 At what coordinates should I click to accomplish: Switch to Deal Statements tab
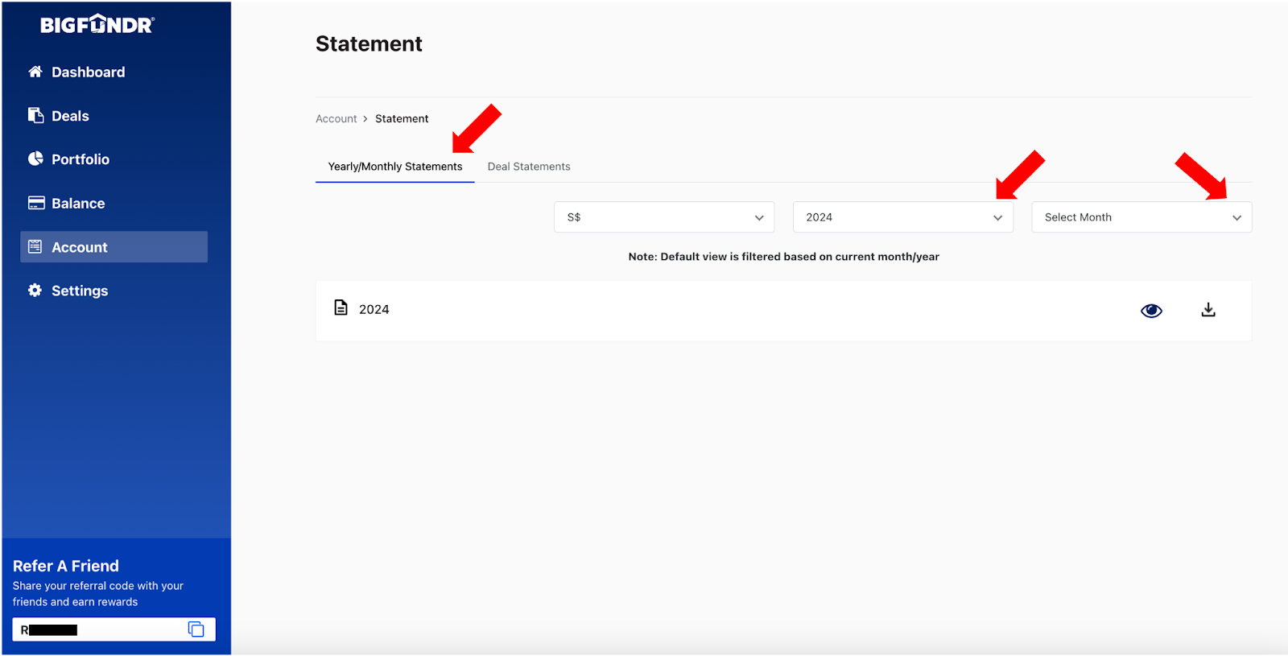pyautogui.click(x=529, y=167)
